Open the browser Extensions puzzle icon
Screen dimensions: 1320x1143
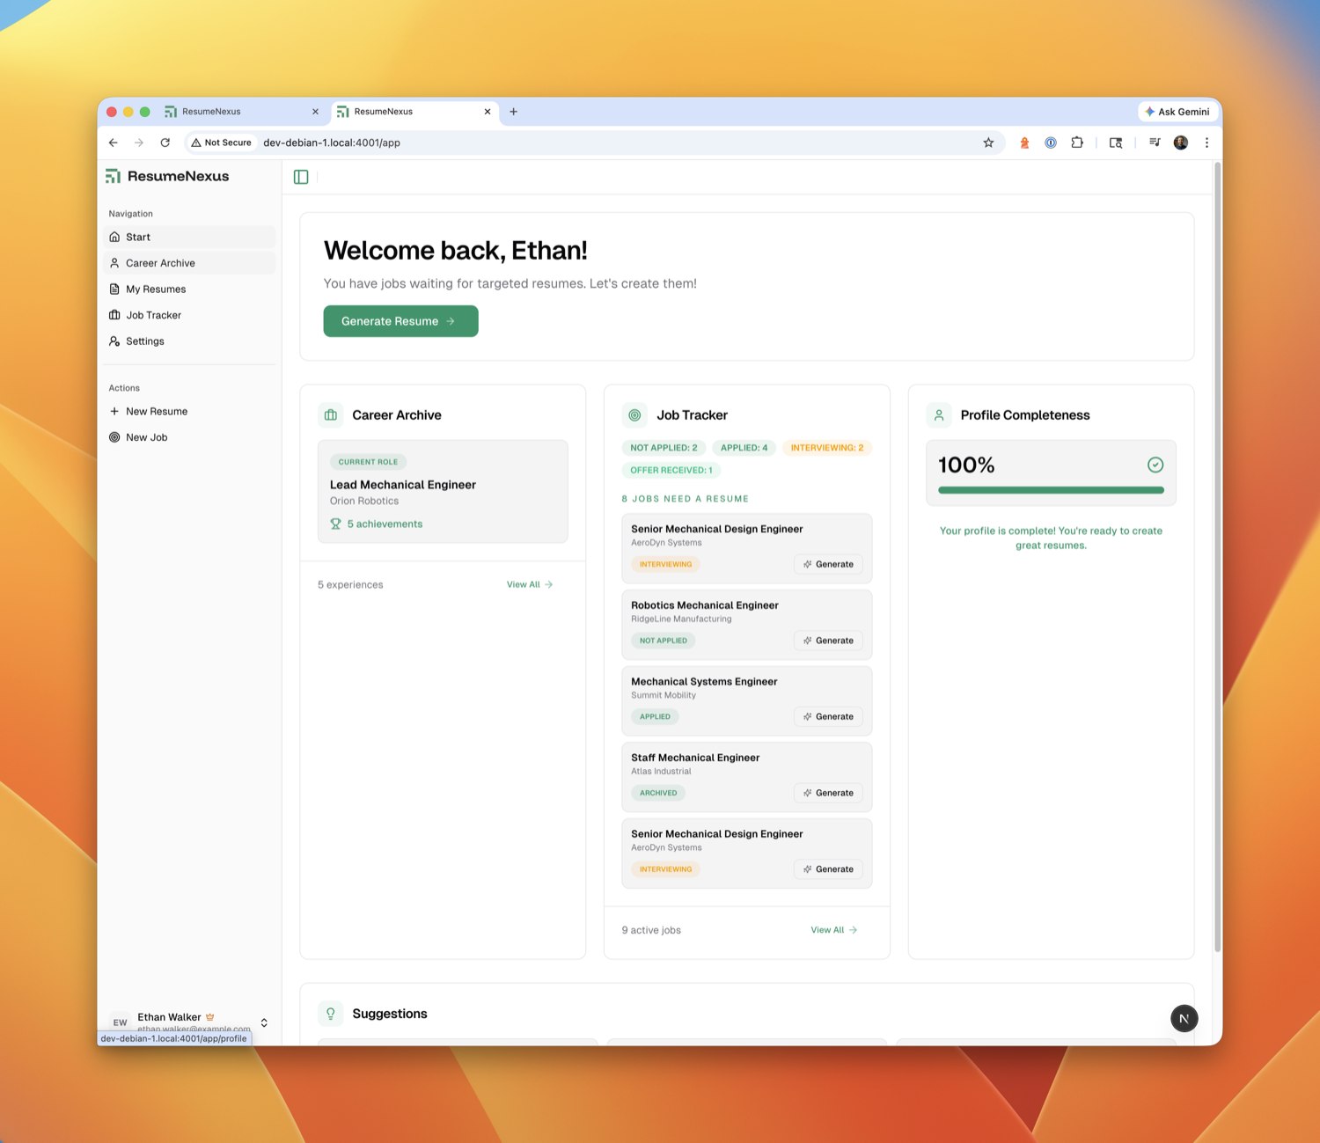coord(1077,143)
